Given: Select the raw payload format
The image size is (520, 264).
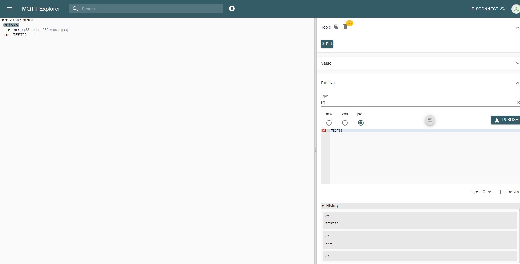Looking at the screenshot, I should click(329, 123).
